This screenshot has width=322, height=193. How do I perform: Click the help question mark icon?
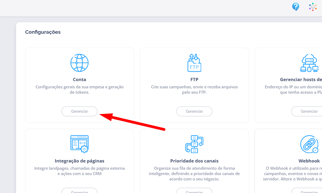pyautogui.click(x=295, y=7)
